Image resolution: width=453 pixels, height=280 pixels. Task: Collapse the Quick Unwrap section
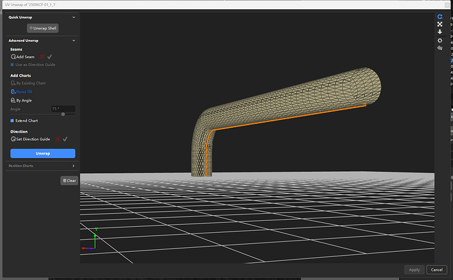click(74, 17)
